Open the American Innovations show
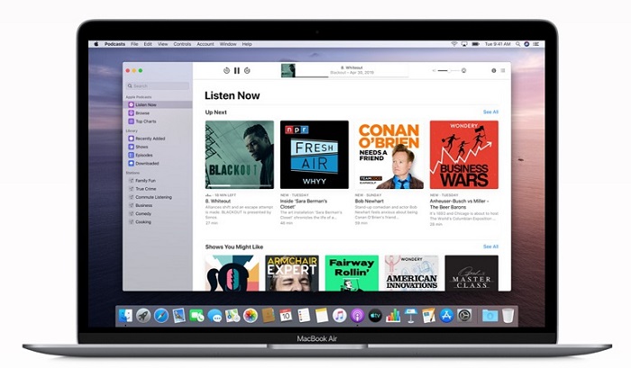The image size is (631, 368). click(x=411, y=274)
